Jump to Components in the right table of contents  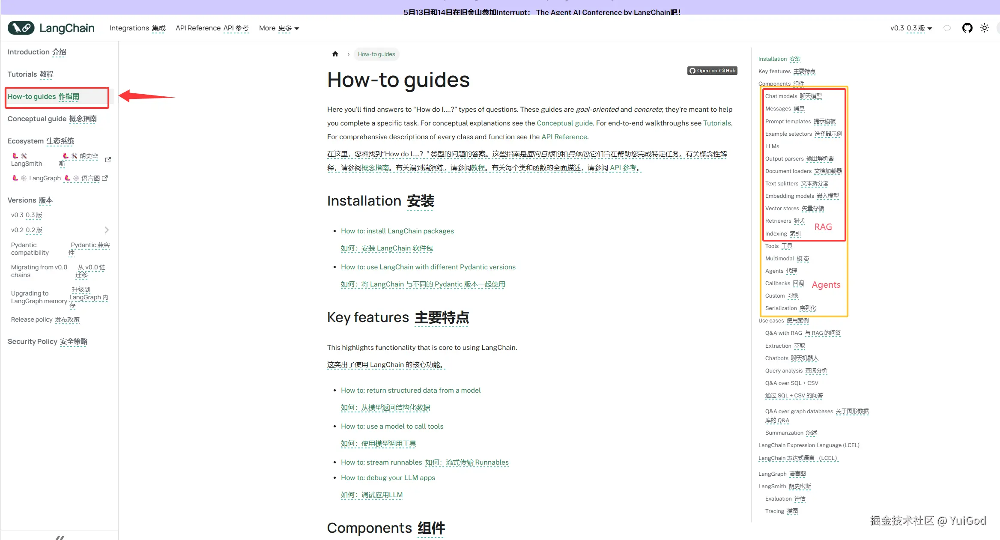(x=781, y=84)
